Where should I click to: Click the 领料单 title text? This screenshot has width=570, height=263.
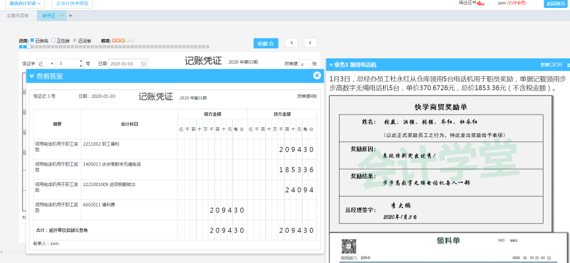pyautogui.click(x=448, y=240)
